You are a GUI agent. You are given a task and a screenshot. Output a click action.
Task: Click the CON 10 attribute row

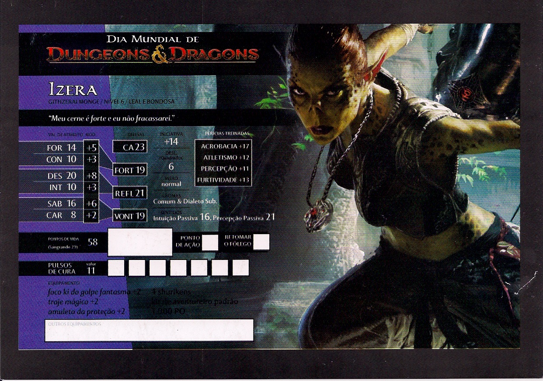61,159
